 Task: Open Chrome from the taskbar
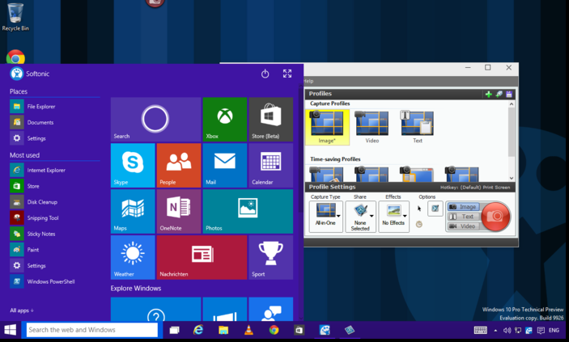(274, 330)
